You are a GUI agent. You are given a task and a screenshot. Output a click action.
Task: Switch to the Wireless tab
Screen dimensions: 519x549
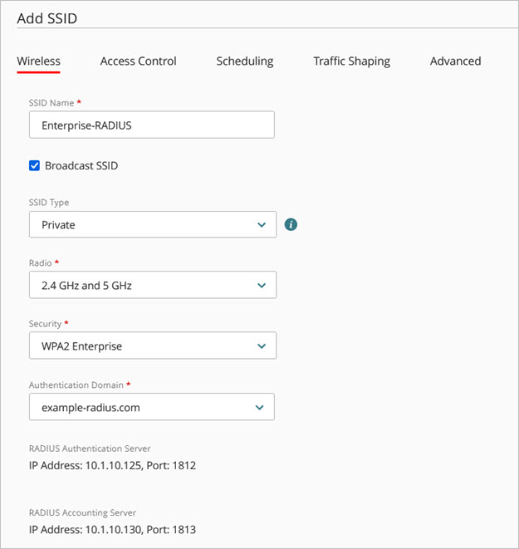(x=38, y=61)
